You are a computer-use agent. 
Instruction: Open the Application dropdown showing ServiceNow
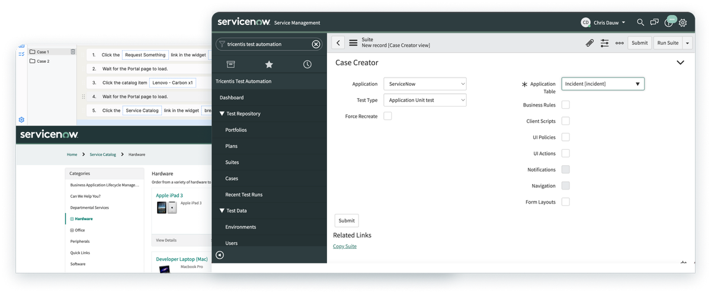coord(425,84)
